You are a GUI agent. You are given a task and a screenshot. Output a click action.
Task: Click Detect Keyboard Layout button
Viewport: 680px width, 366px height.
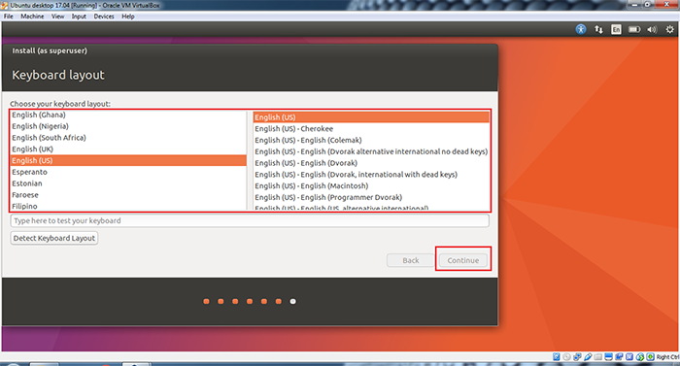coord(54,238)
